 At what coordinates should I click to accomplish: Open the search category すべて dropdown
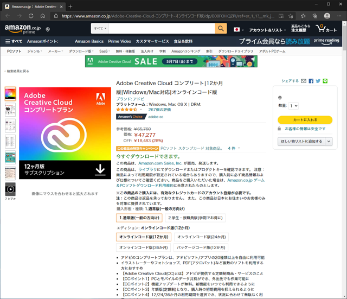[x=100, y=28]
